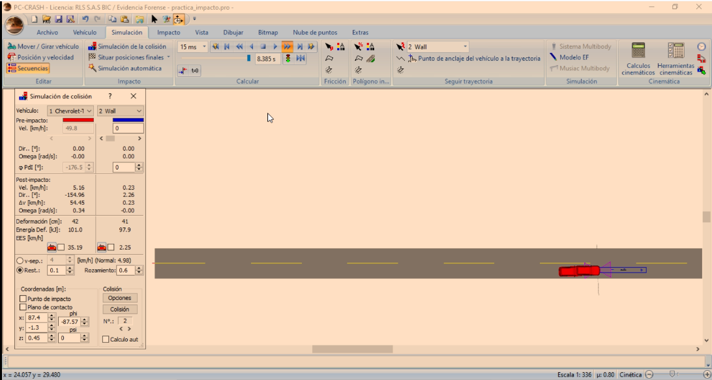The image size is (712, 380).
Task: Click the undo arrow icon
Action: (85, 20)
